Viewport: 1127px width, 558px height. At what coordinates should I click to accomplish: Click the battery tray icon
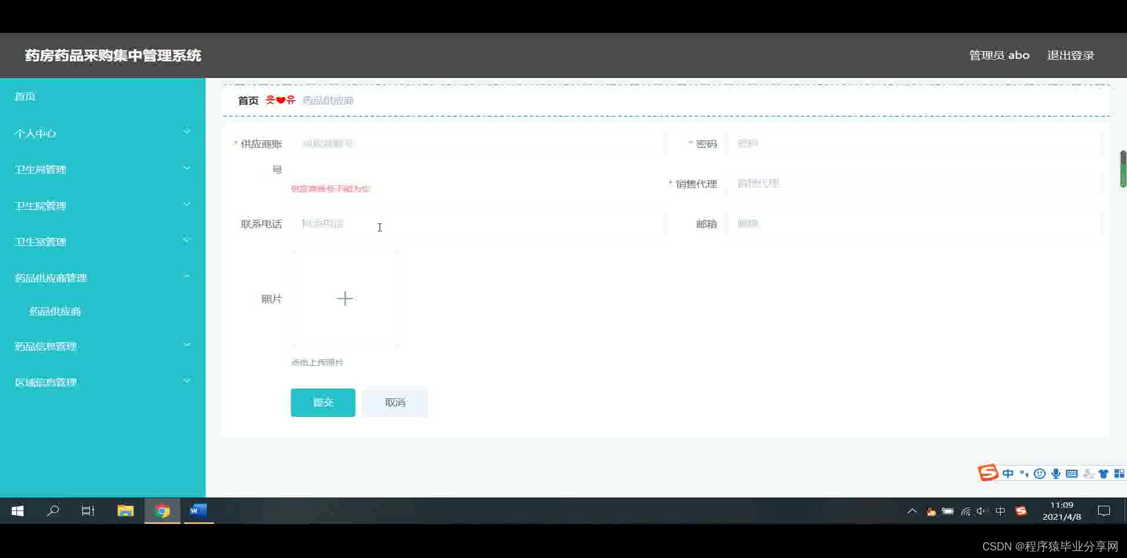tap(948, 512)
